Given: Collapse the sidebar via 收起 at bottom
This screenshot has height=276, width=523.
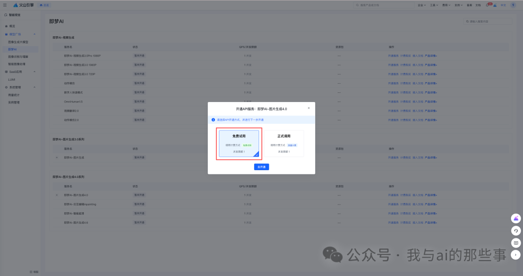Looking at the screenshot, I should pyautogui.click(x=34, y=272).
